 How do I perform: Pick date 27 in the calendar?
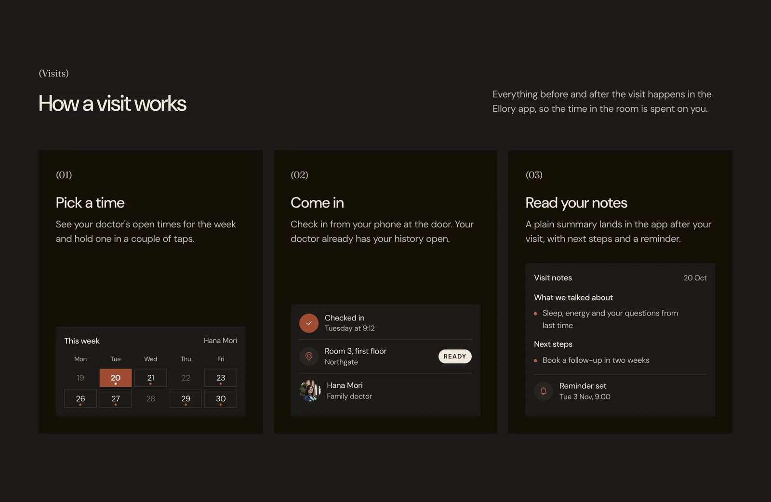[116, 399]
